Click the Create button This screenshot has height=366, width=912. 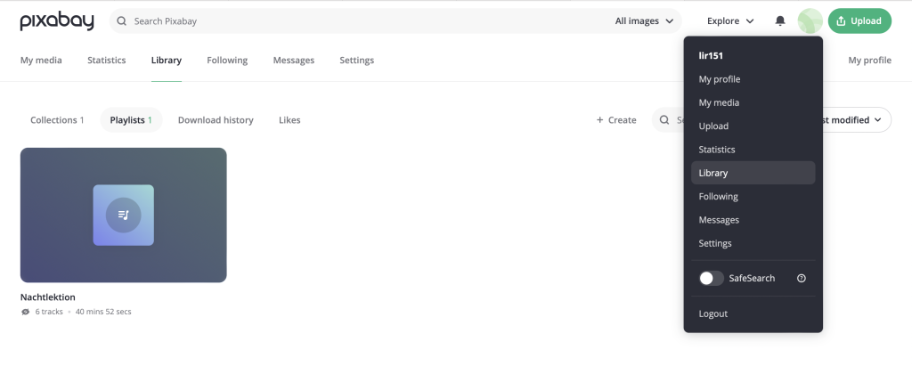[616, 120]
